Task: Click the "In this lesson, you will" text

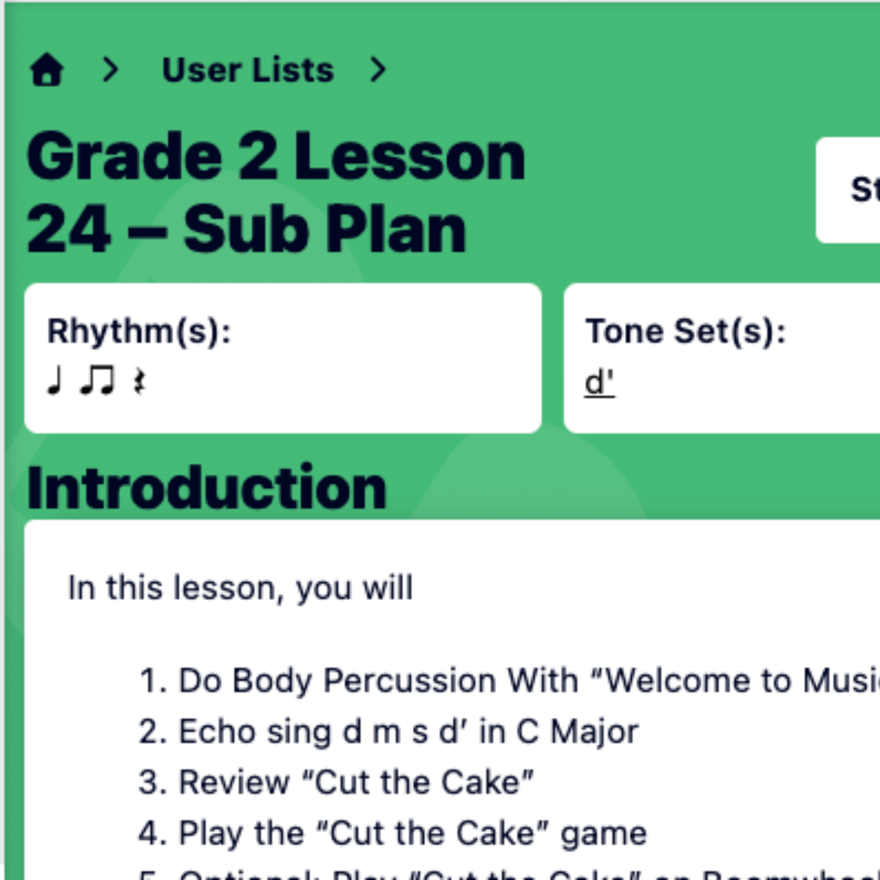Action: click(x=240, y=587)
